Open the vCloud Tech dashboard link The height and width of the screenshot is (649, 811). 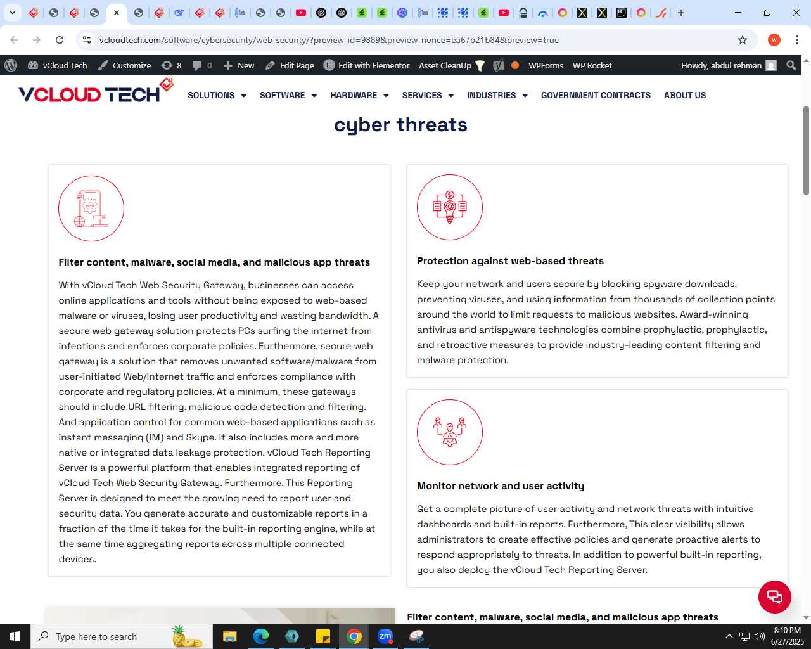click(58, 65)
